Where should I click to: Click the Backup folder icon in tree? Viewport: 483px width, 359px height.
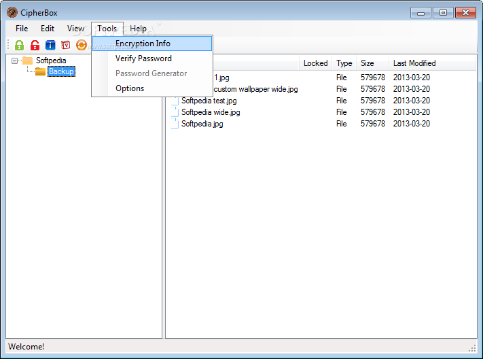pos(40,71)
